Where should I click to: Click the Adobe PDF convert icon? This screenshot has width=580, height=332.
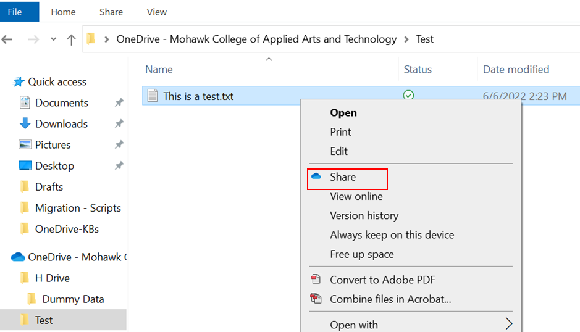tap(316, 280)
